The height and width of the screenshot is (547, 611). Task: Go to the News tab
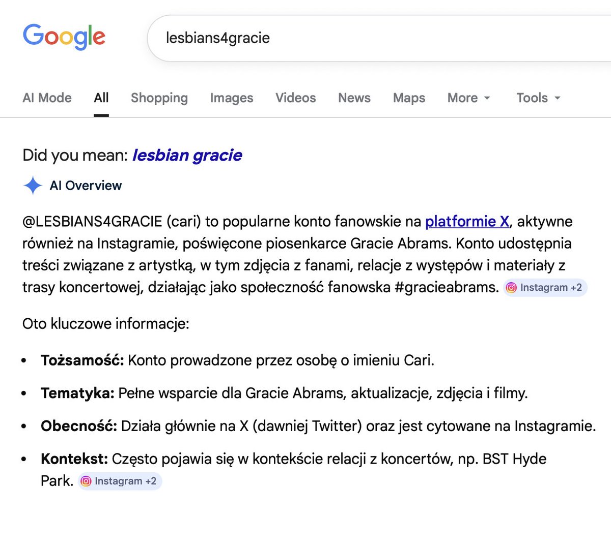pos(354,98)
